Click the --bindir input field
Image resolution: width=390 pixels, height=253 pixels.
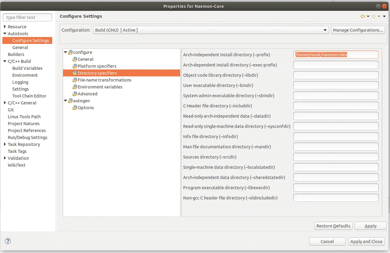click(336, 85)
